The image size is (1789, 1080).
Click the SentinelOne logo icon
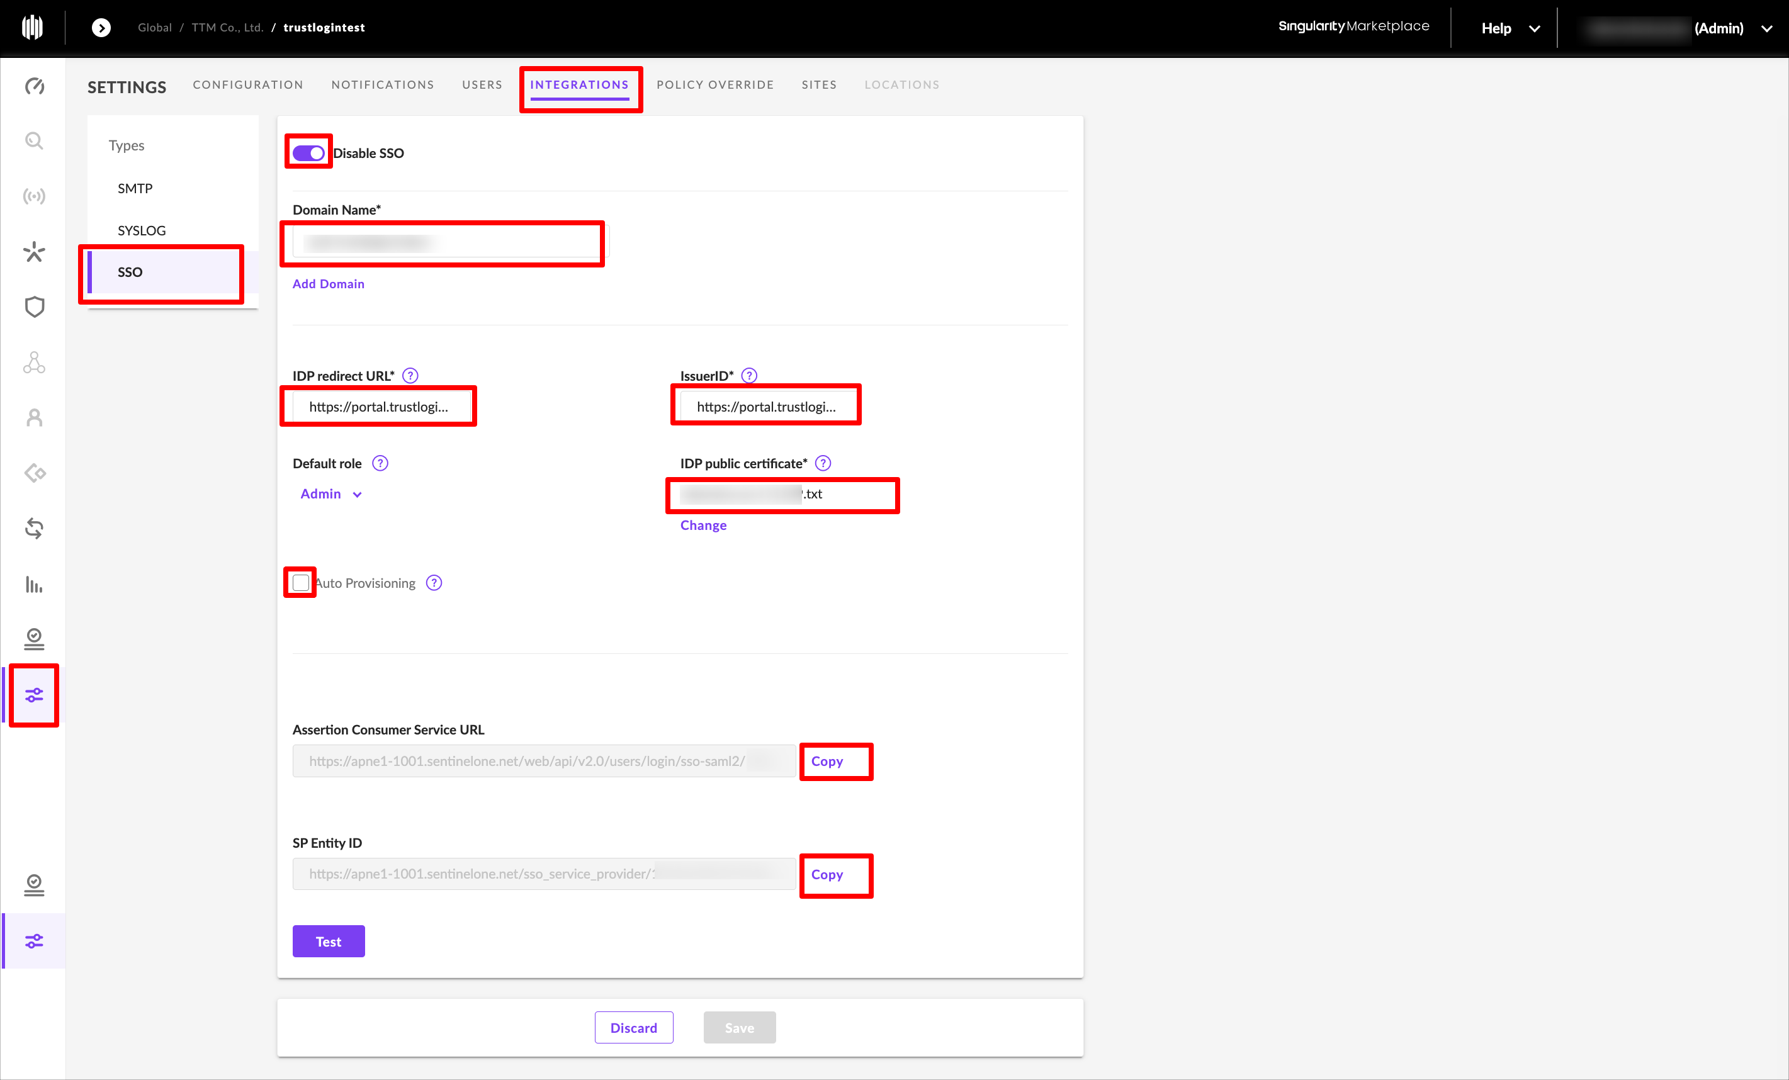(33, 28)
